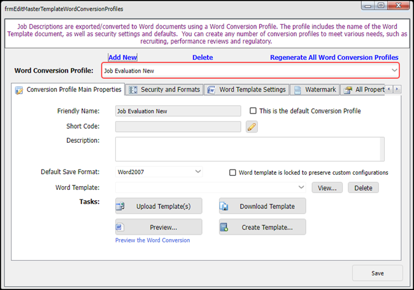Image resolution: width=414 pixels, height=290 pixels.
Task: Switch to Security and Formats tab
Action: coord(164,90)
